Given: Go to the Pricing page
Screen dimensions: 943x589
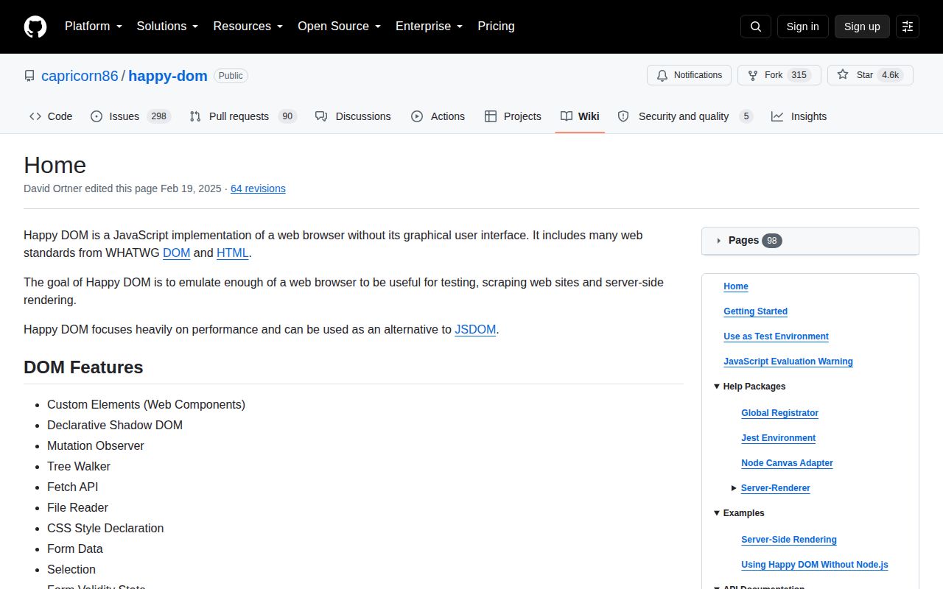Looking at the screenshot, I should 496,27.
